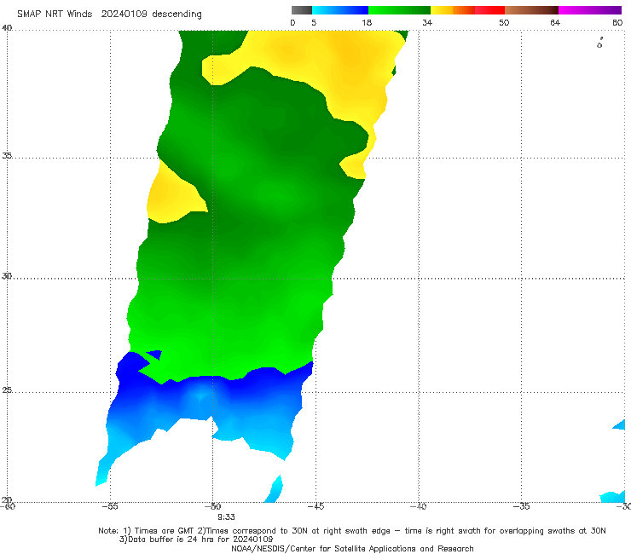The width and height of the screenshot is (631, 554).
Task: Click the longitude label '-55'
Action: click(x=110, y=506)
